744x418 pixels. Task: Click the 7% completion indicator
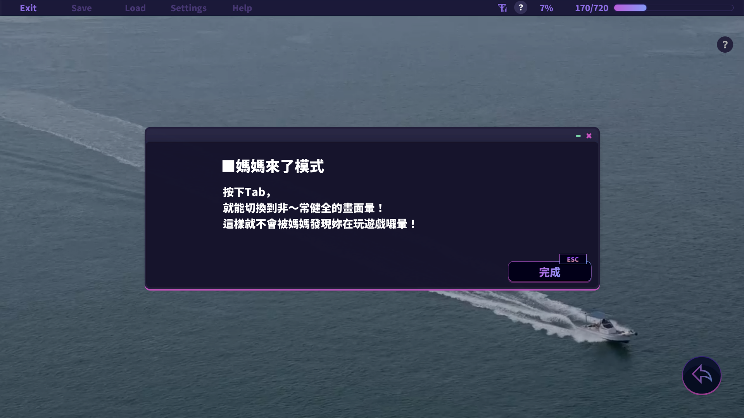[546, 8]
